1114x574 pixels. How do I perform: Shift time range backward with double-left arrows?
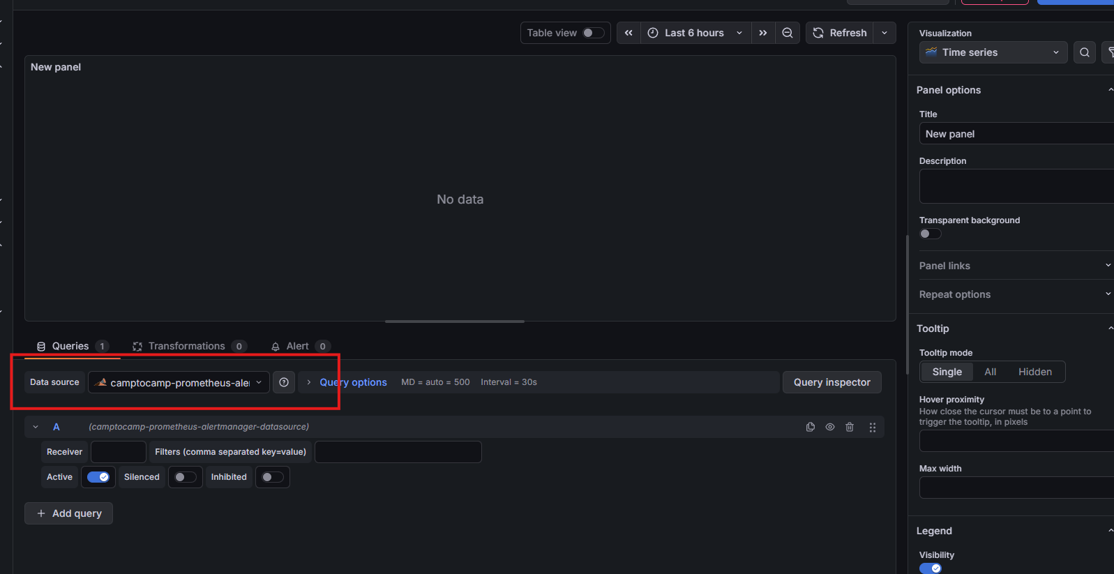[628, 33]
